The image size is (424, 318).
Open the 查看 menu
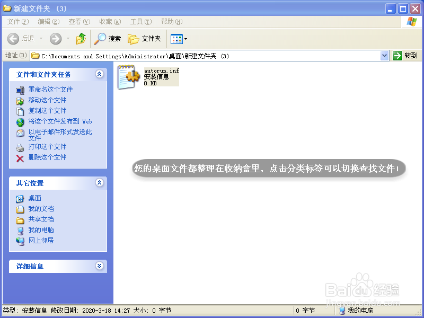pos(78,22)
